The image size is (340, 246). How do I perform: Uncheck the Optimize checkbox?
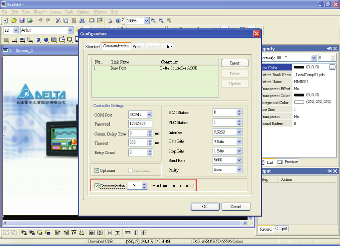pyautogui.click(x=97, y=170)
